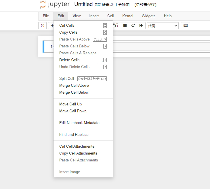Open the Help menu
The height and width of the screenshot is (189, 210).
168,16
